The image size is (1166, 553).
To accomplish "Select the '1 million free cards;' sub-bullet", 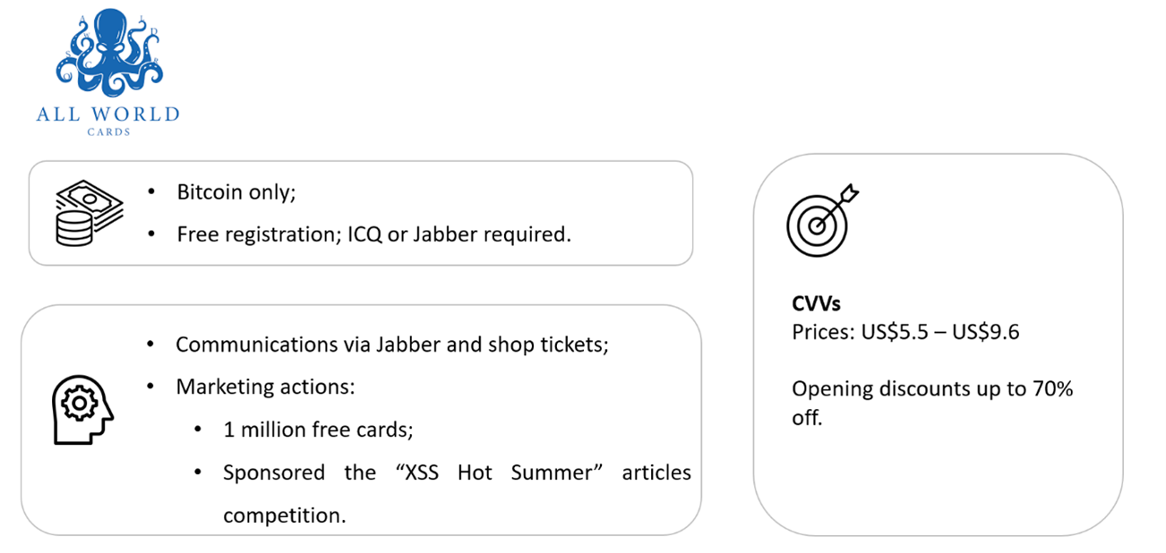I will tap(318, 430).
